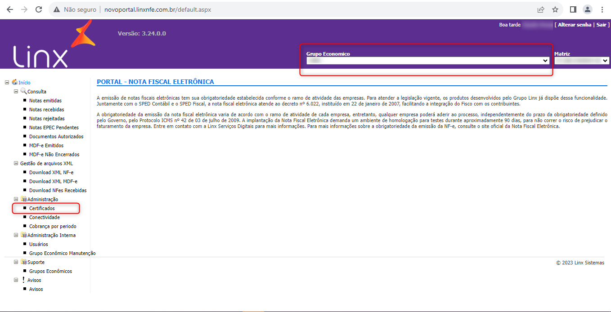Open Usuários
Image resolution: width=611 pixels, height=312 pixels.
point(39,244)
